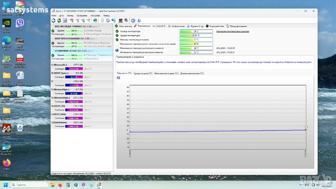Click the refresh icon in the toolbar
Image resolution: width=336 pixels, height=189 pixels.
(53, 20)
